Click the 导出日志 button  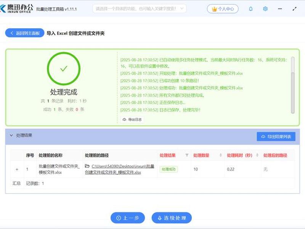(x=132, y=119)
